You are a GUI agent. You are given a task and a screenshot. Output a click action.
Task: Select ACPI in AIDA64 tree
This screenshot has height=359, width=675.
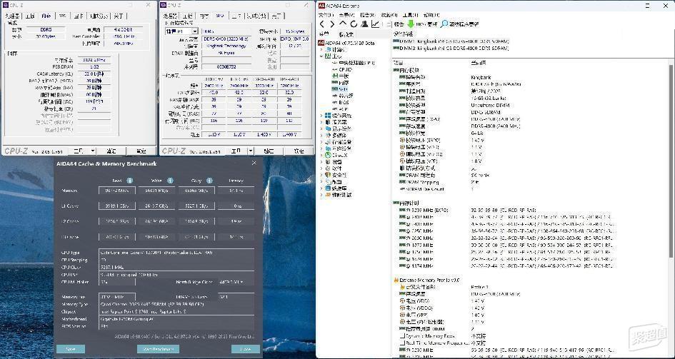(x=340, y=108)
